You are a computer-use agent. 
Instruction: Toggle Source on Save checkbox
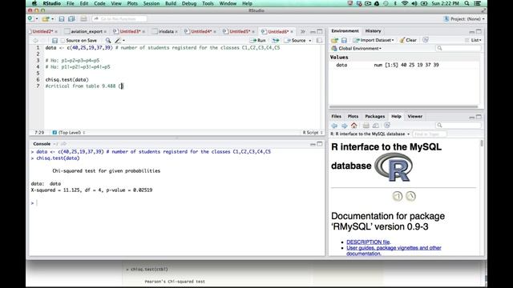point(63,41)
